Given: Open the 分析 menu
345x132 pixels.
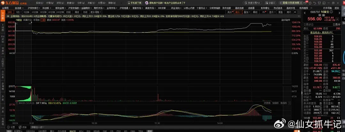Looking at the screenshot, I should 81,3.
